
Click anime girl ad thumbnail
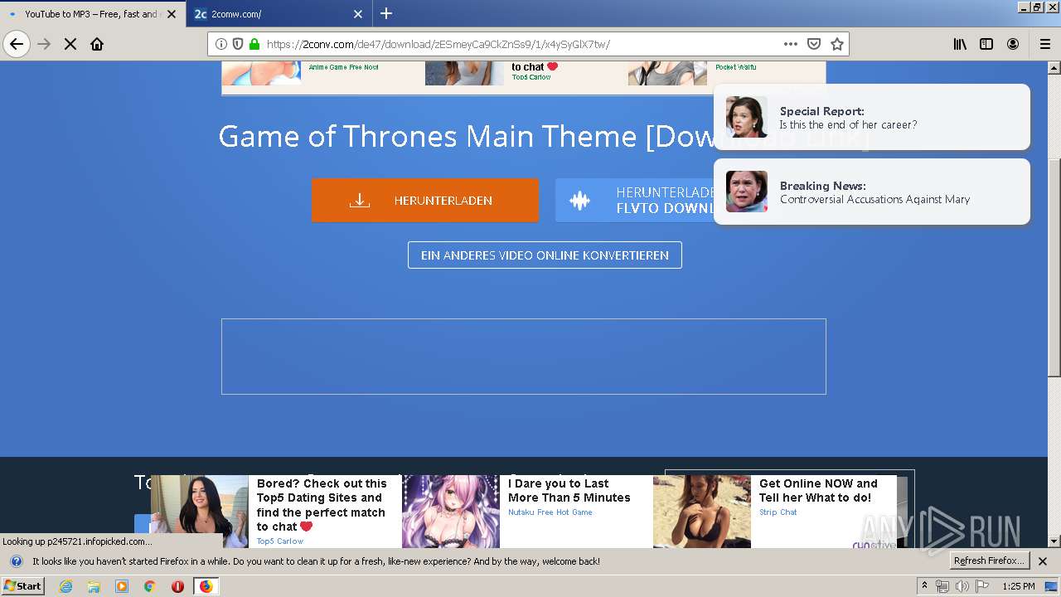click(451, 512)
